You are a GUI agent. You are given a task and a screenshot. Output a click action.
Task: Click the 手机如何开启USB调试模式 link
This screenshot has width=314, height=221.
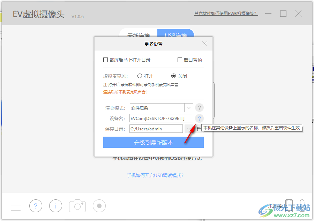(155, 175)
